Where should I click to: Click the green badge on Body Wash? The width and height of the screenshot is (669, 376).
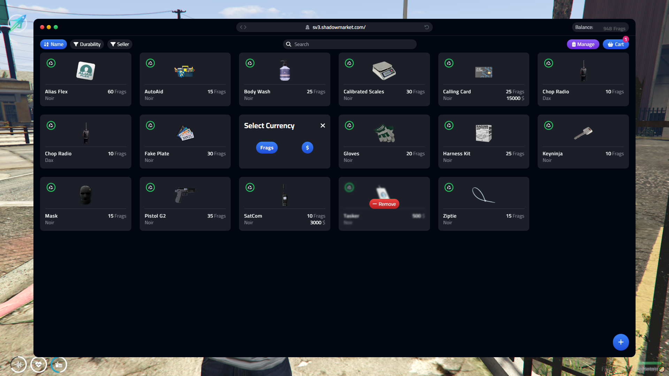tap(250, 63)
